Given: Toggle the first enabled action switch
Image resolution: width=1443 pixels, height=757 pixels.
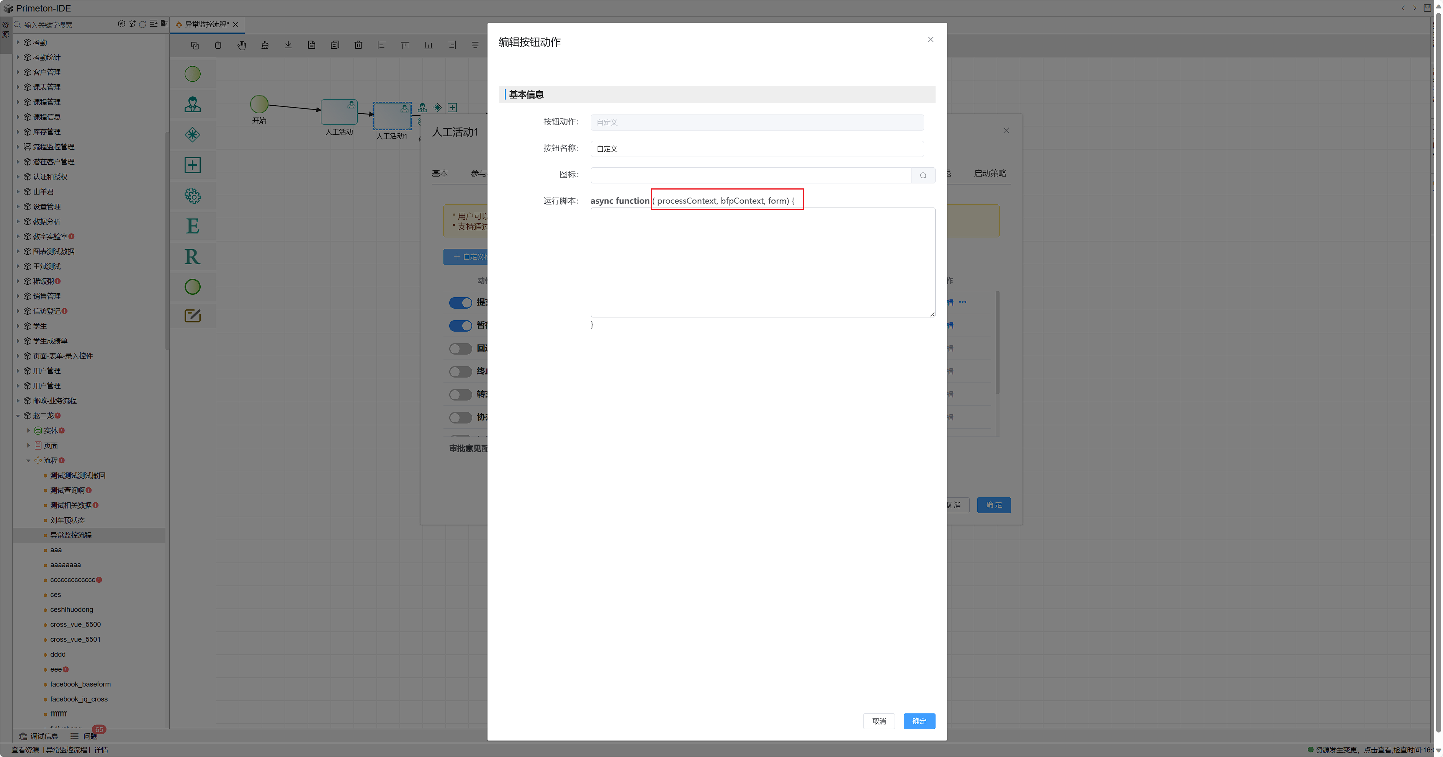Looking at the screenshot, I should [460, 303].
